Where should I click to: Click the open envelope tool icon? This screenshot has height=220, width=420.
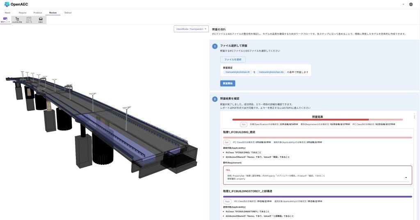pos(41,20)
